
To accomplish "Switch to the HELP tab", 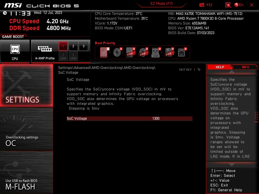I will 220,67.
